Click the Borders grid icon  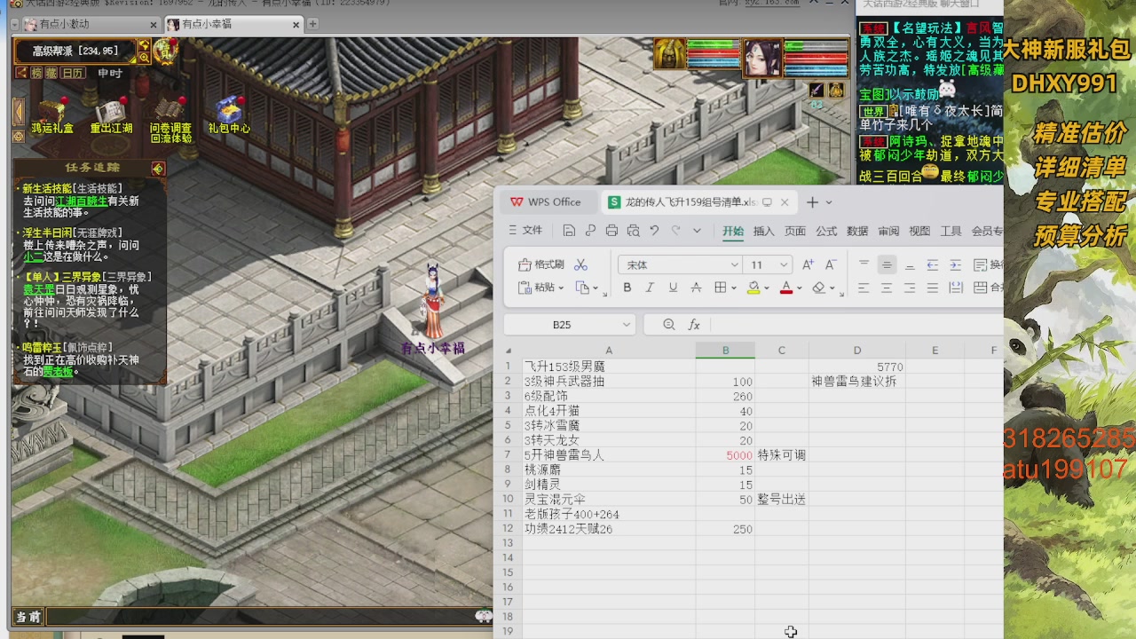tap(720, 288)
